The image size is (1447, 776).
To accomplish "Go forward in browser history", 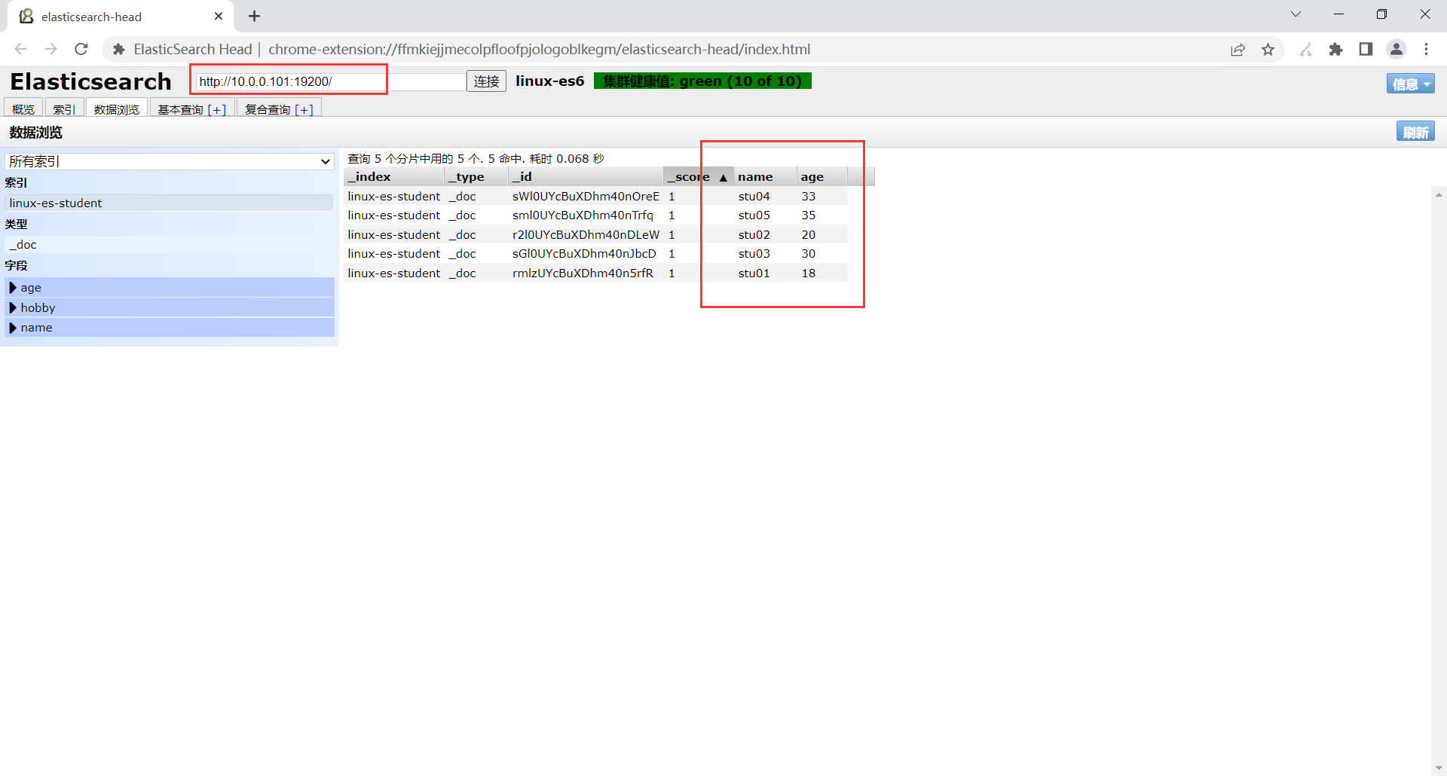I will 50,49.
